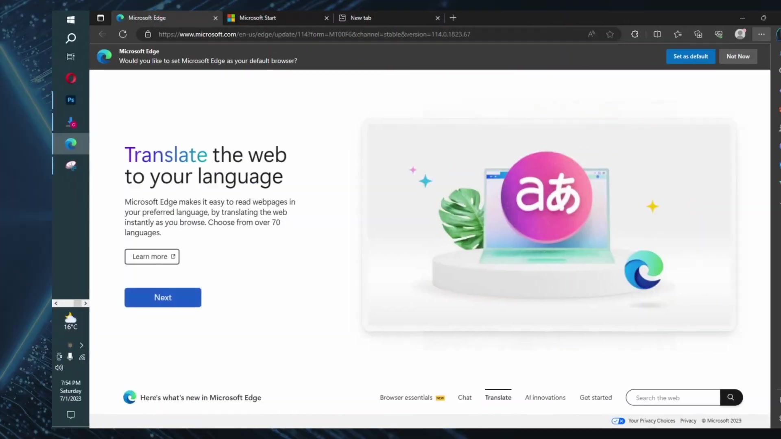Open Settings and more ellipsis menu
Screen dimensions: 781x439
(761, 34)
